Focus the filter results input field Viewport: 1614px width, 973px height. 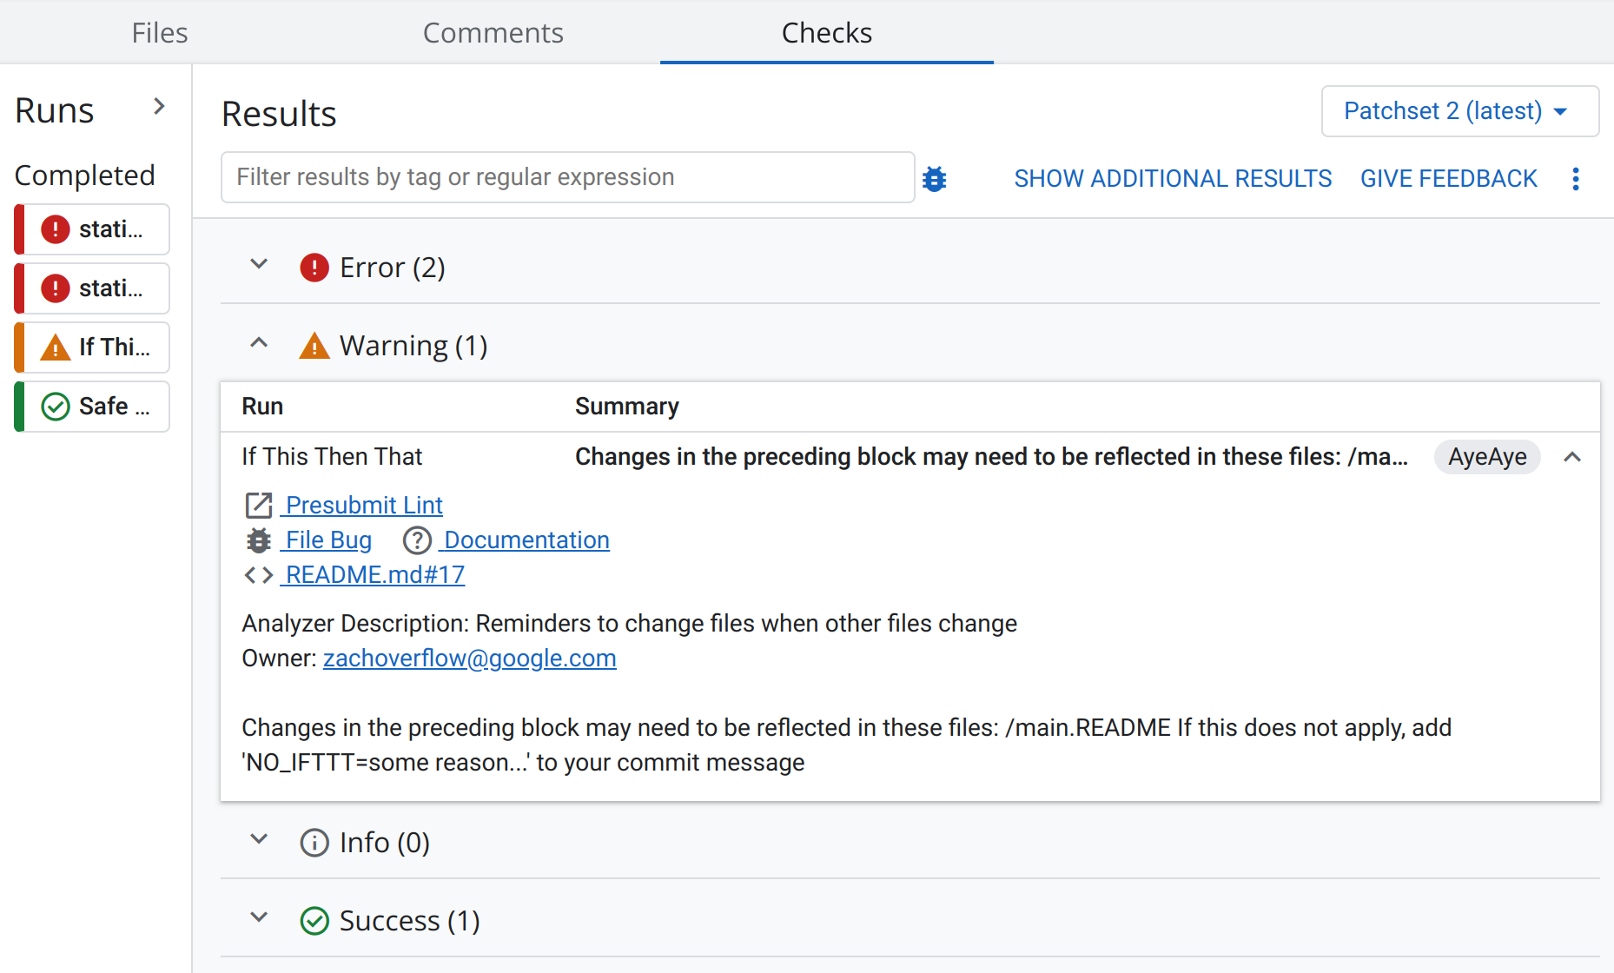[x=567, y=177]
